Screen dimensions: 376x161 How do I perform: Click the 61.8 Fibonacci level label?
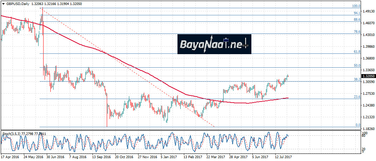(x=356, y=52)
